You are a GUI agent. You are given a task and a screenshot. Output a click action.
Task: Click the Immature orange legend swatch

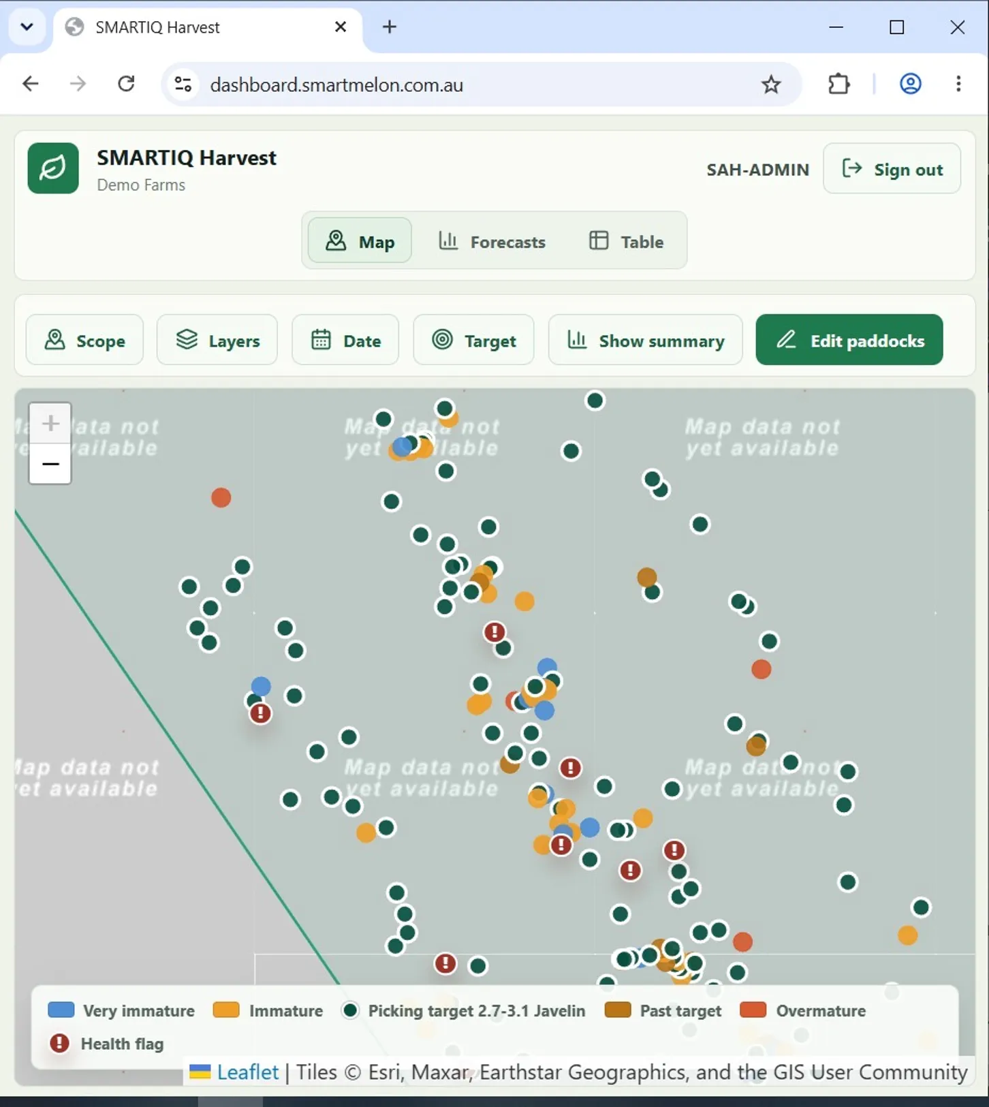click(x=226, y=1010)
